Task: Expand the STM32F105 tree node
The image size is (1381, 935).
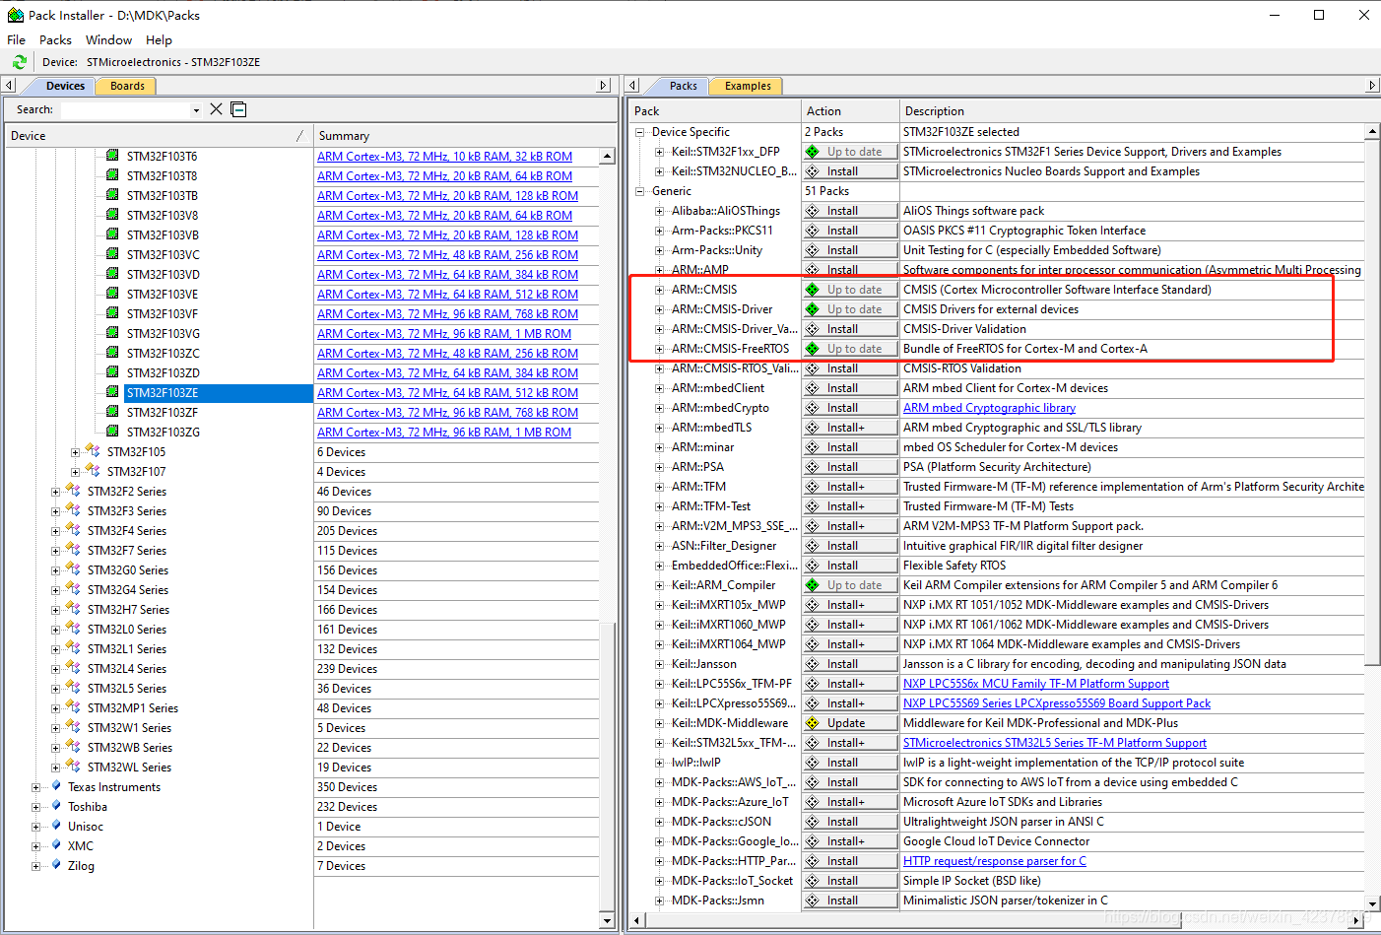Action: coord(75,452)
